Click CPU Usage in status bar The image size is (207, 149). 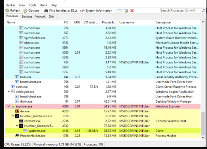click(x=17, y=145)
